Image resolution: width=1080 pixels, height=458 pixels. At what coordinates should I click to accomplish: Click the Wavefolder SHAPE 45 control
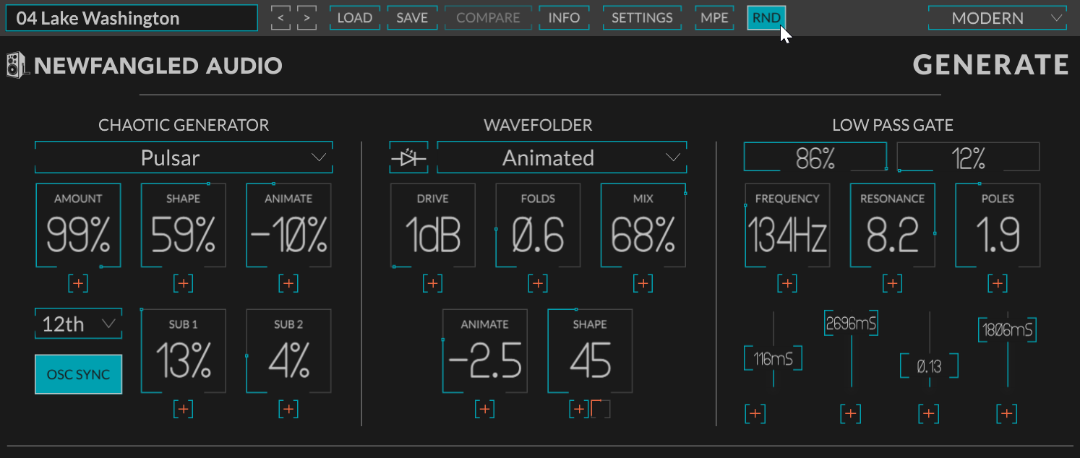coord(590,351)
